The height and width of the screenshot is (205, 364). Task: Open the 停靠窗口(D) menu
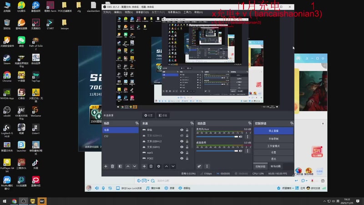pyautogui.click(x=142, y=12)
